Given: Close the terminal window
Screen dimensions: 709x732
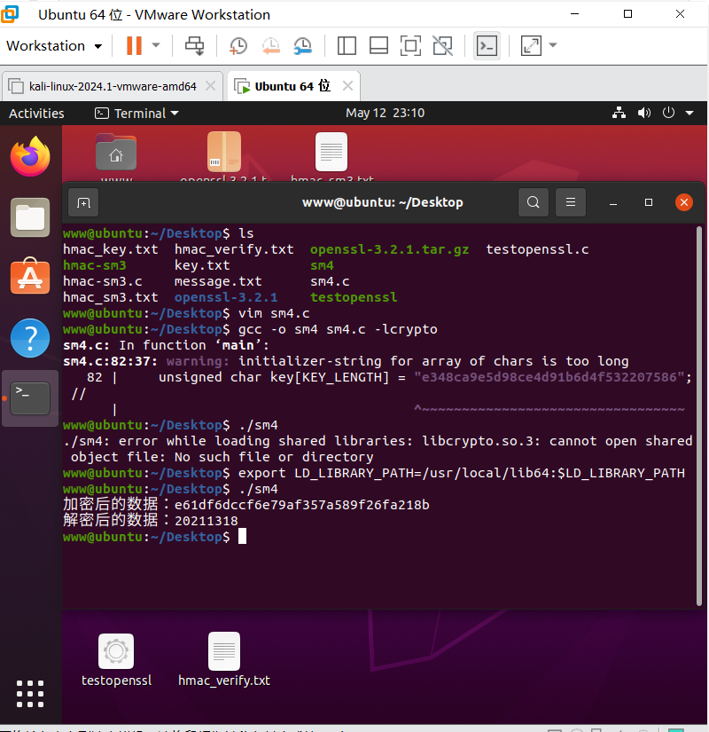Looking at the screenshot, I should point(684,202).
